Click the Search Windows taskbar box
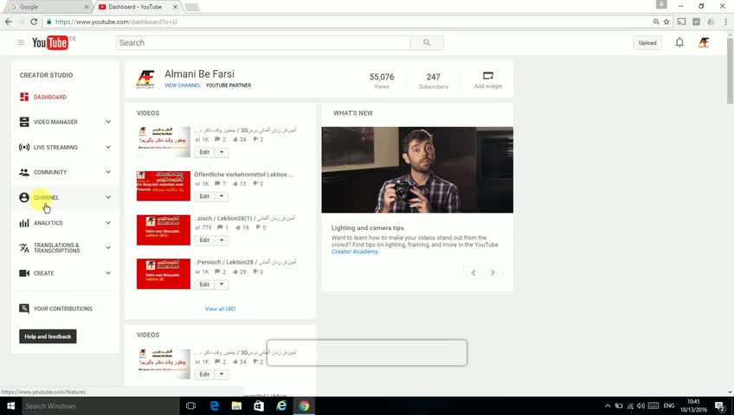734x415 pixels. pos(100,405)
